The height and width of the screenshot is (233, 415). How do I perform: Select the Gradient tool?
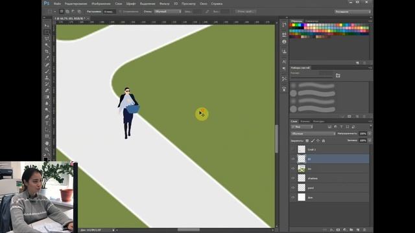[47, 97]
